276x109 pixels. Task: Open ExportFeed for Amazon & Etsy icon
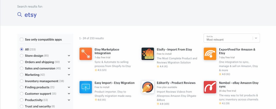click(x=210, y=54)
